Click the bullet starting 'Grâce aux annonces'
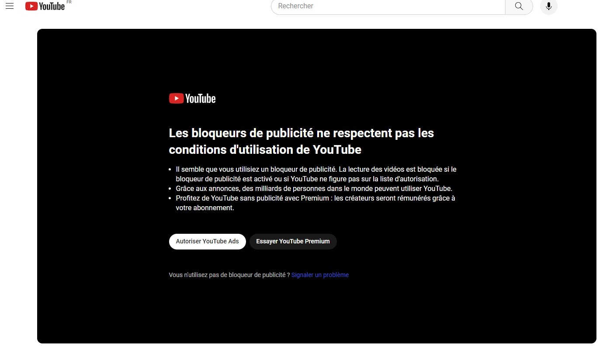Screen dimensions: 603x350 pyautogui.click(x=314, y=188)
